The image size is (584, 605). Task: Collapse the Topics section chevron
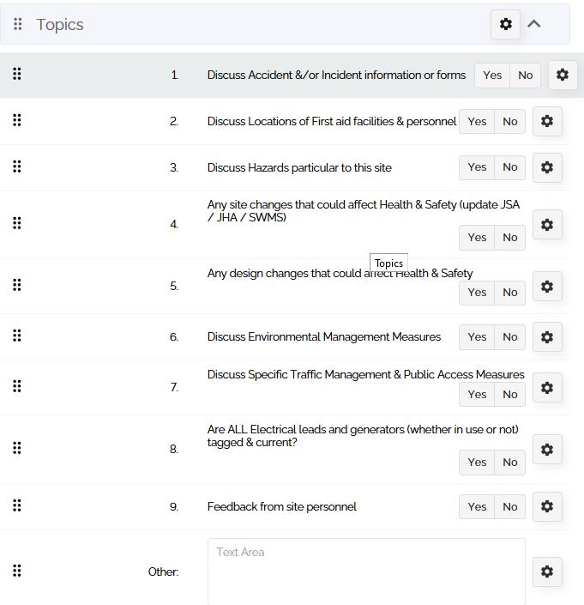(534, 24)
